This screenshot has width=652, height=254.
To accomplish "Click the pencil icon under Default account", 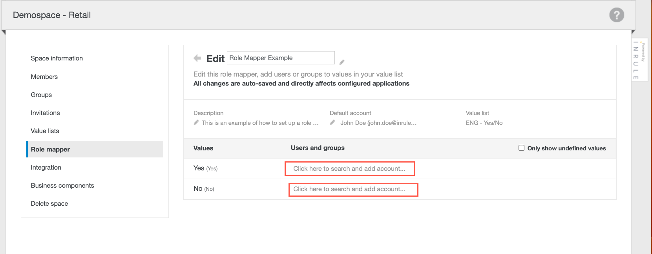I will (x=332, y=122).
